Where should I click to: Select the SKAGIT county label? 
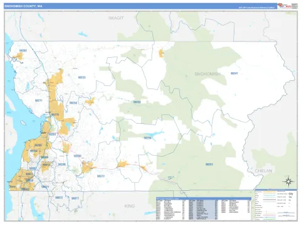click(116, 18)
